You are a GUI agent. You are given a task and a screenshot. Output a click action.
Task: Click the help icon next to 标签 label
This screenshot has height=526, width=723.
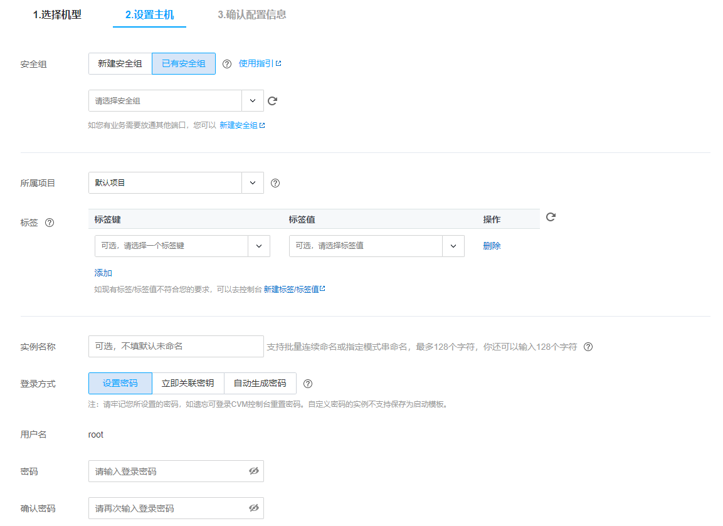click(50, 223)
